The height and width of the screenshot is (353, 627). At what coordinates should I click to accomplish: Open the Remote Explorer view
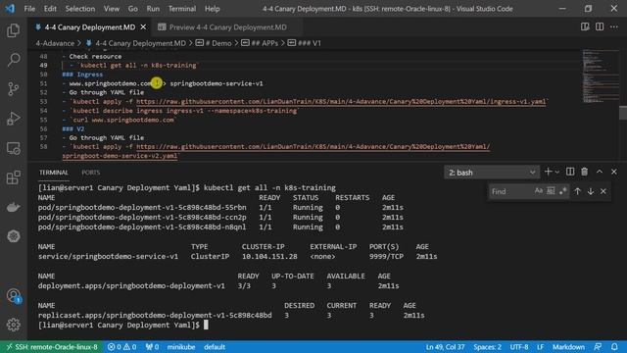click(13, 148)
